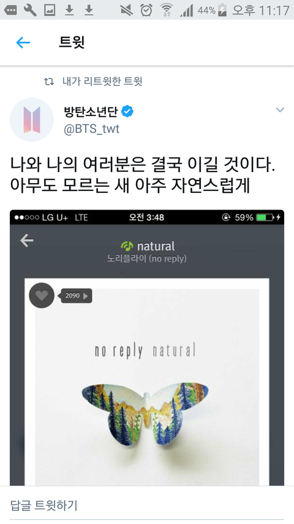Tap the blue back arrow
Screen dimensions: 294x524
[23, 43]
